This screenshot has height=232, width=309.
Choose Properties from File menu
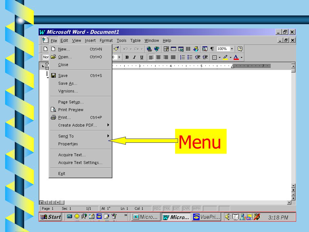click(x=80, y=144)
